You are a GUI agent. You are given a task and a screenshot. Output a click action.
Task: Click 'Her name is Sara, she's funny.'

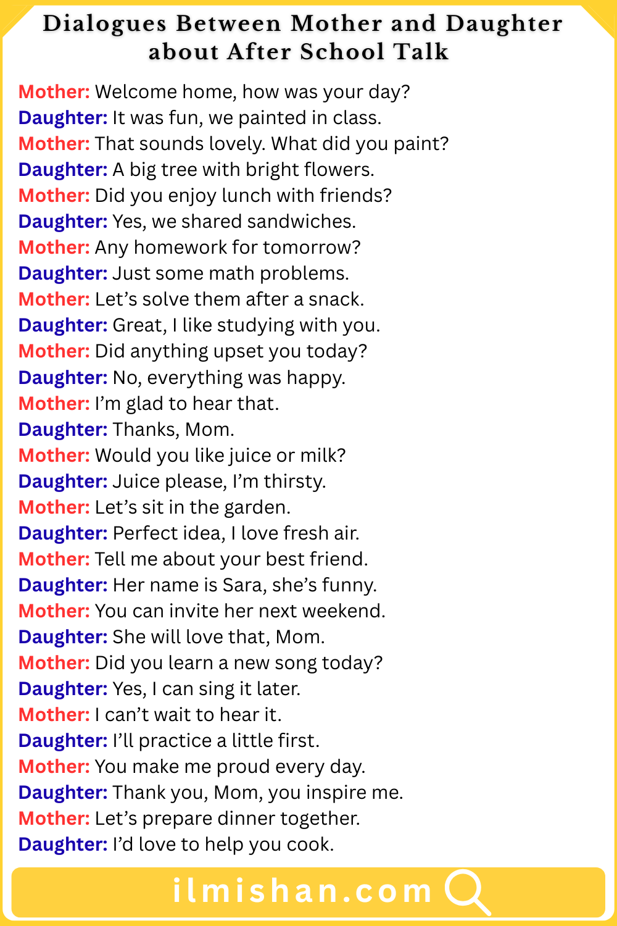(x=244, y=585)
